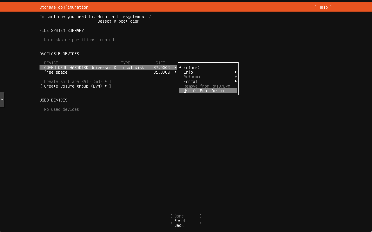Choose Use As Boot Device
Image resolution: width=372 pixels, height=232 pixels.
click(205, 91)
